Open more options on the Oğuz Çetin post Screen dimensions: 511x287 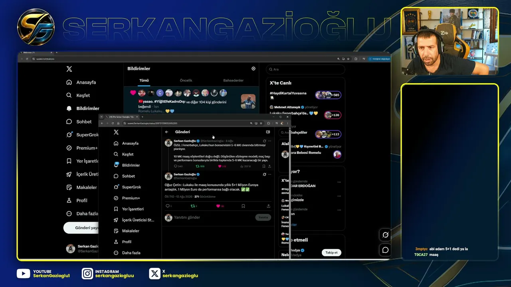click(269, 174)
